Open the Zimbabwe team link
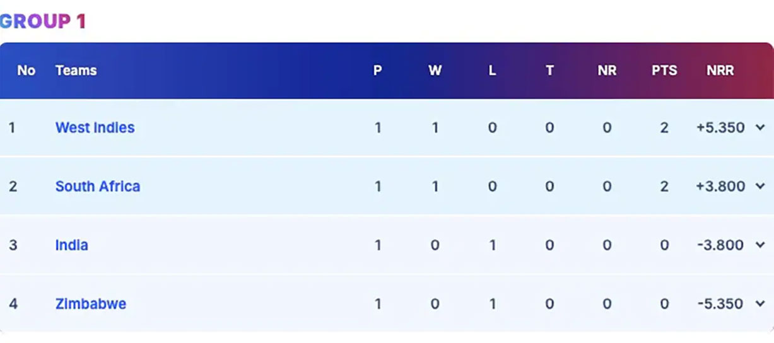This screenshot has height=343, width=774. [91, 304]
